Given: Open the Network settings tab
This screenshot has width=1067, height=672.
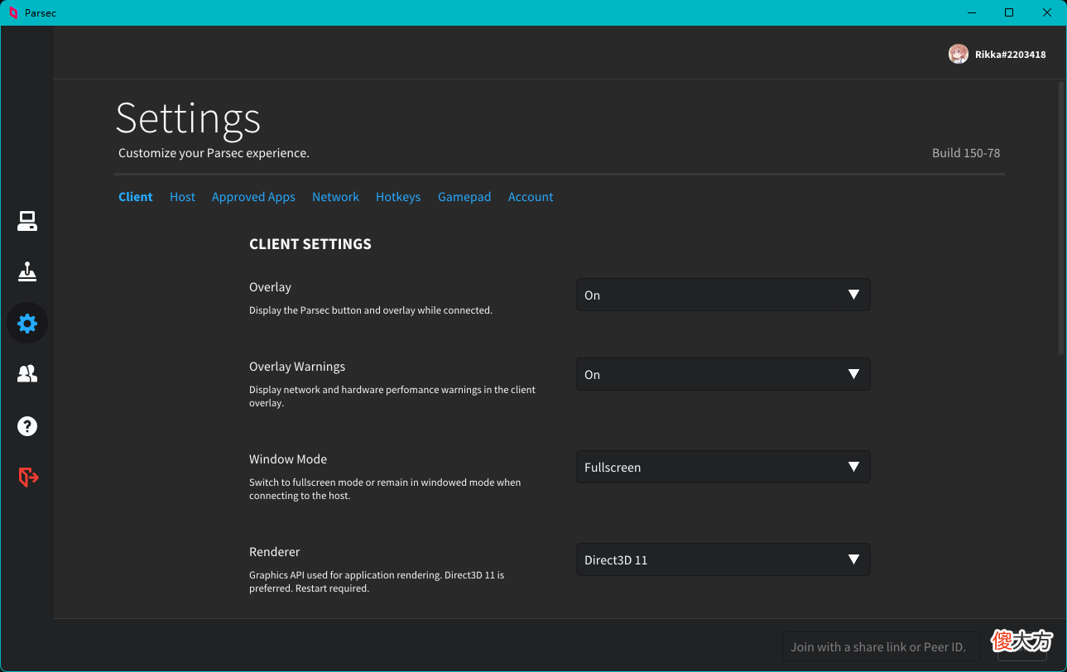Looking at the screenshot, I should (x=335, y=197).
